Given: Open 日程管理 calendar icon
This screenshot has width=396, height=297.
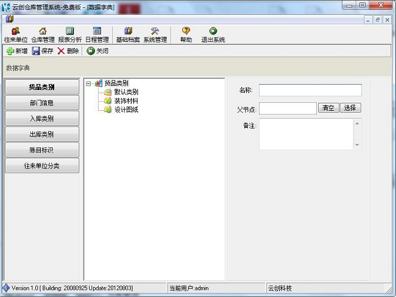Looking at the screenshot, I should click(x=97, y=31).
